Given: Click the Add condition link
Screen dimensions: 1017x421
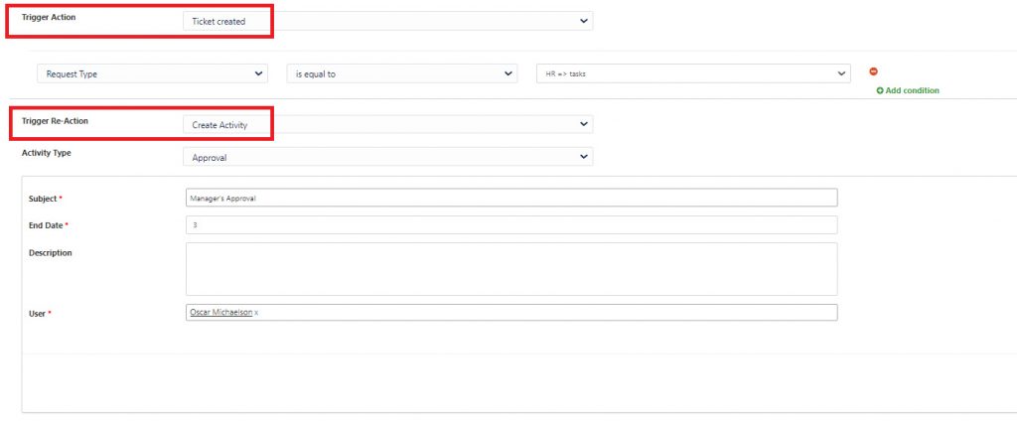Looking at the screenshot, I should 908,90.
